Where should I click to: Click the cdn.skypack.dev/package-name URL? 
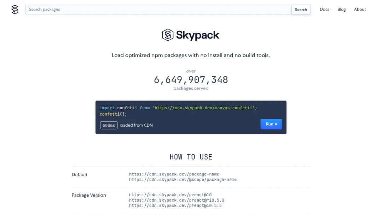click(174, 174)
